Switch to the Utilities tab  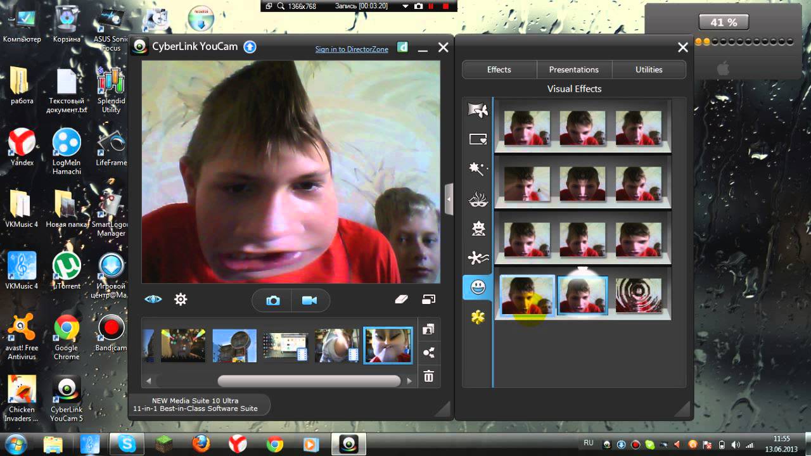click(649, 70)
